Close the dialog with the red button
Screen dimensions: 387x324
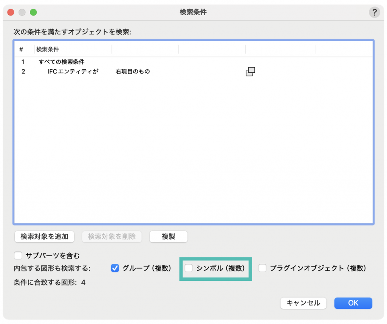[x=11, y=12]
